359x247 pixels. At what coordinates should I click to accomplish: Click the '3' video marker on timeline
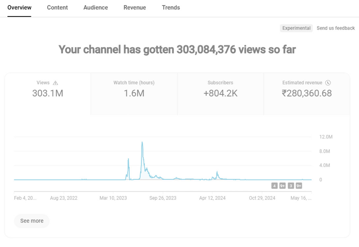(291, 186)
